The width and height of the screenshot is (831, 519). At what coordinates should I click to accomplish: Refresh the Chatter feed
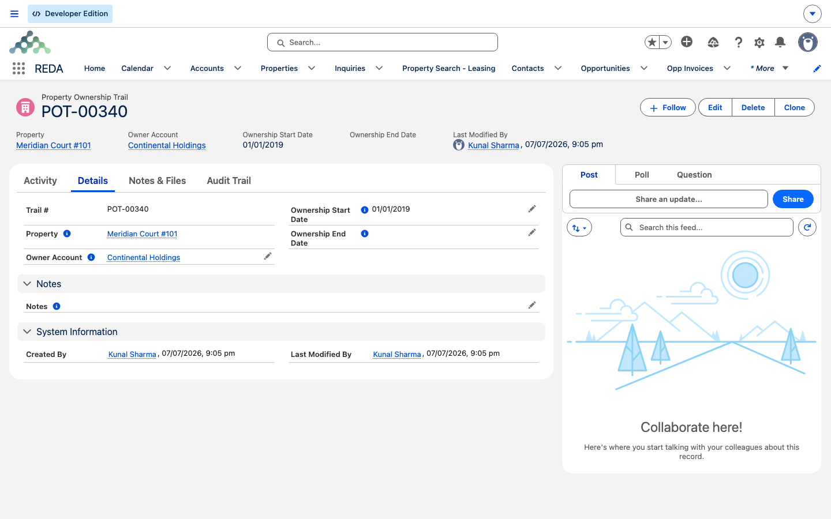tap(807, 227)
